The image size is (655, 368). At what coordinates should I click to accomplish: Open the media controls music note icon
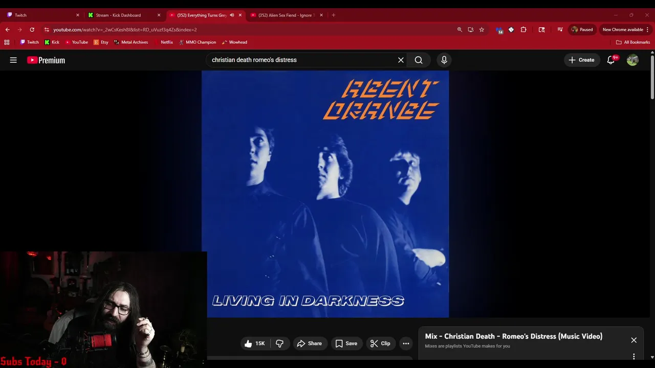(560, 30)
